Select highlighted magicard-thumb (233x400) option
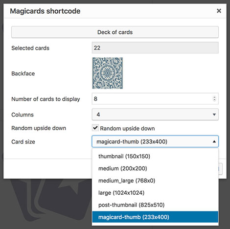The height and width of the screenshot is (229, 230). click(x=155, y=217)
